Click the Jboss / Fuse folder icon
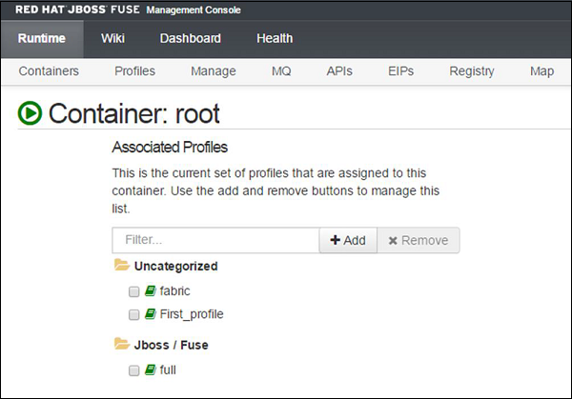Viewport: 572px width, 399px height. [x=121, y=344]
